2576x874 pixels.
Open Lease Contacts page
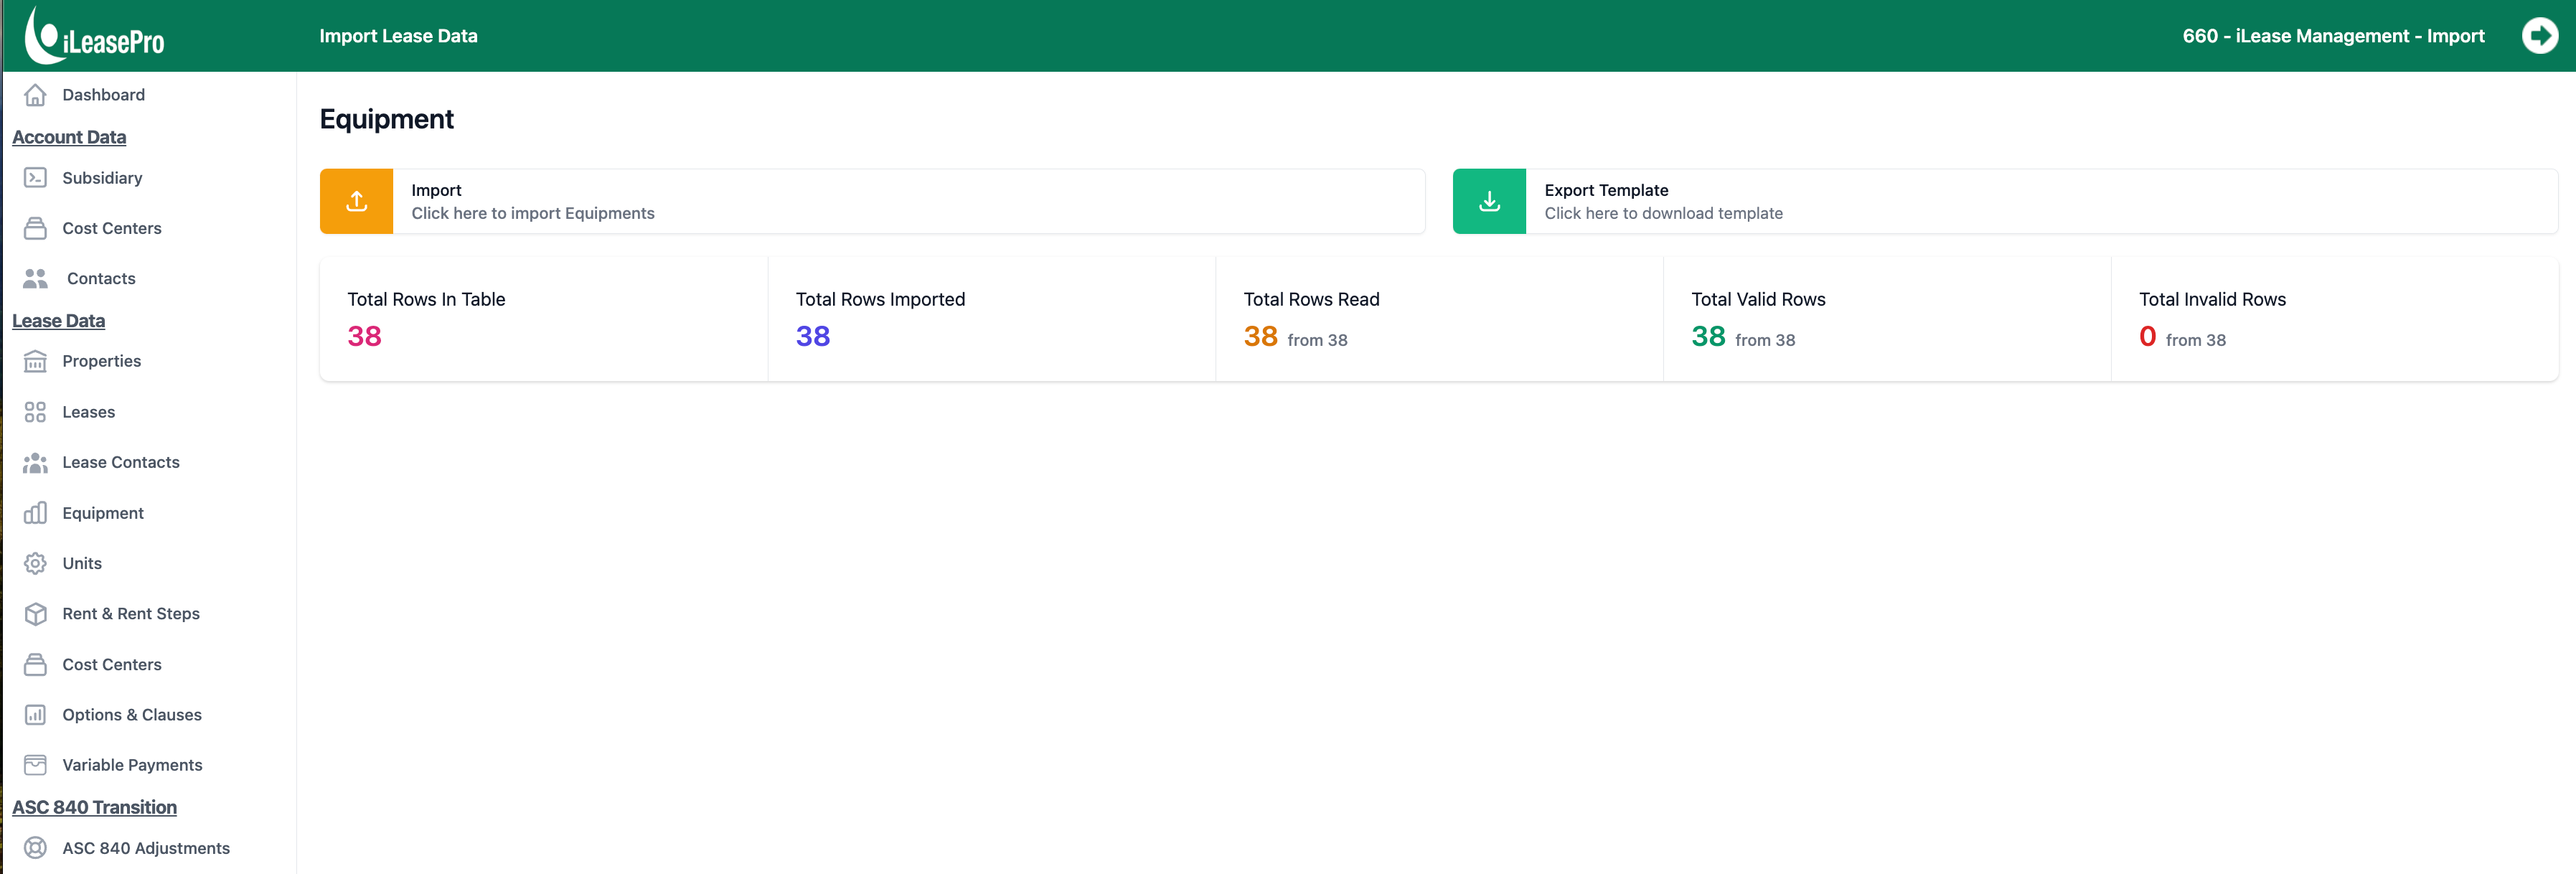click(x=121, y=462)
